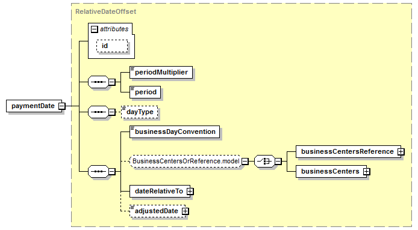418x230 pixels.
Task: Expand the businessCenters element
Action: (367, 172)
